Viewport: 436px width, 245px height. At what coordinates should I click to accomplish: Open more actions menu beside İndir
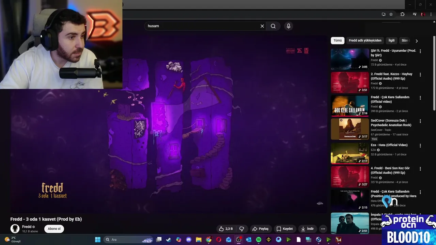coord(323,229)
